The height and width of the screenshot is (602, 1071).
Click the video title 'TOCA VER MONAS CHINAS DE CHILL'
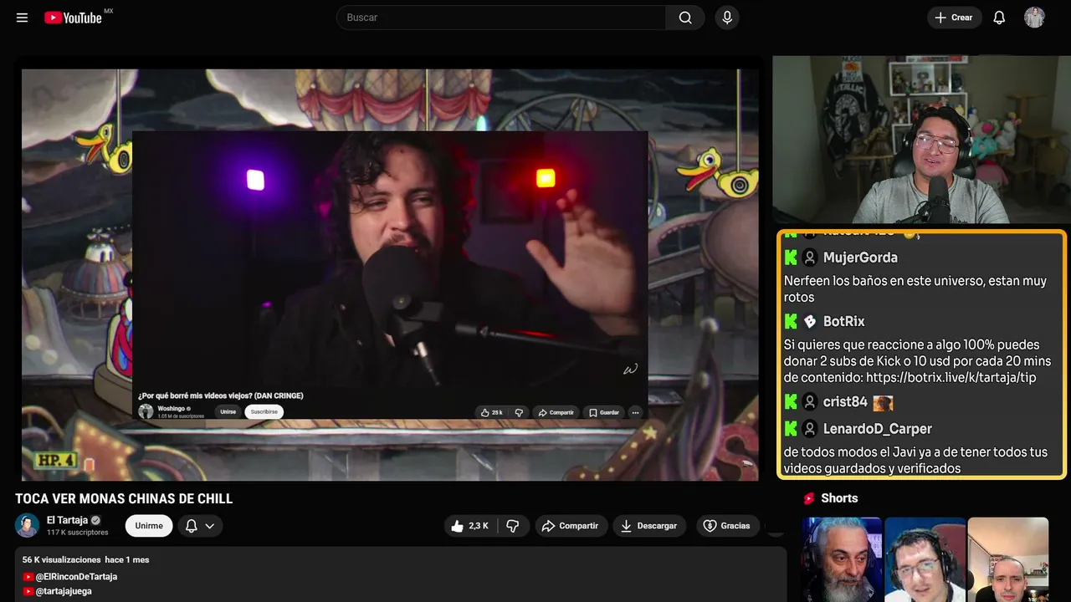pos(124,499)
